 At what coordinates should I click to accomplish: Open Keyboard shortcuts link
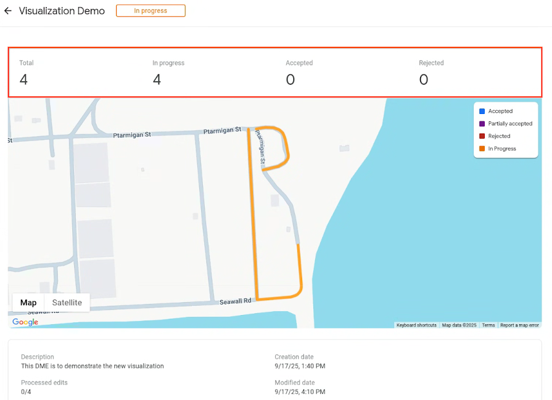416,325
